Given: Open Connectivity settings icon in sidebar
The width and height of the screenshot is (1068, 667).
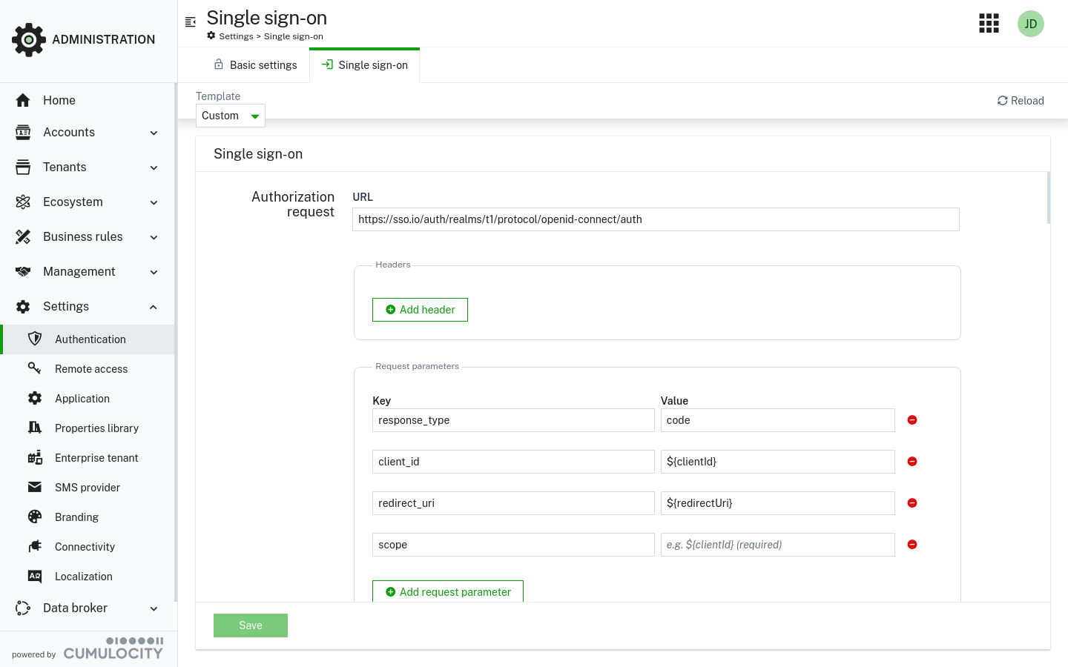Looking at the screenshot, I should point(35,546).
